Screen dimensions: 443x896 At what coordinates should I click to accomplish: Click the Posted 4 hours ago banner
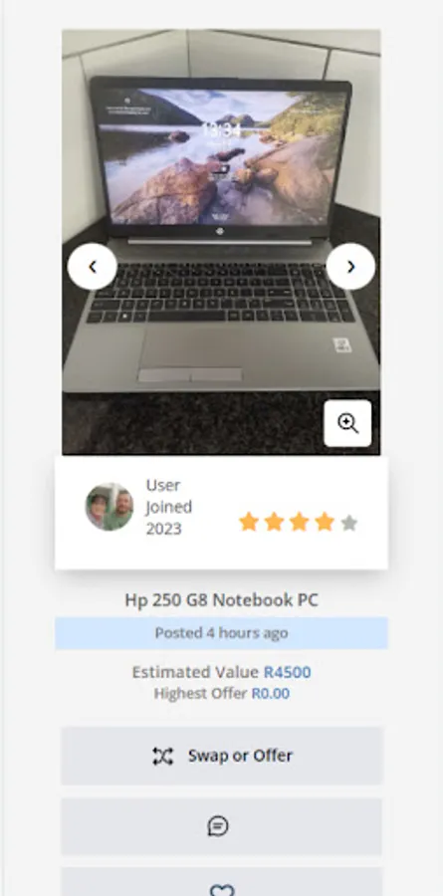pyautogui.click(x=222, y=633)
